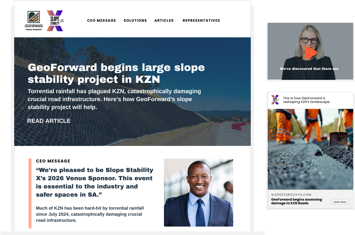
Task: Click the GeoForward venue sponsor logo
Action: pyautogui.click(x=34, y=21)
